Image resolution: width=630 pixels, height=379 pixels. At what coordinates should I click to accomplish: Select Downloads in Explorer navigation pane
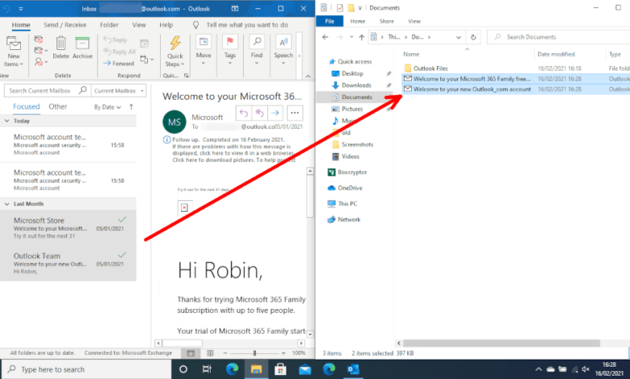[x=356, y=85]
